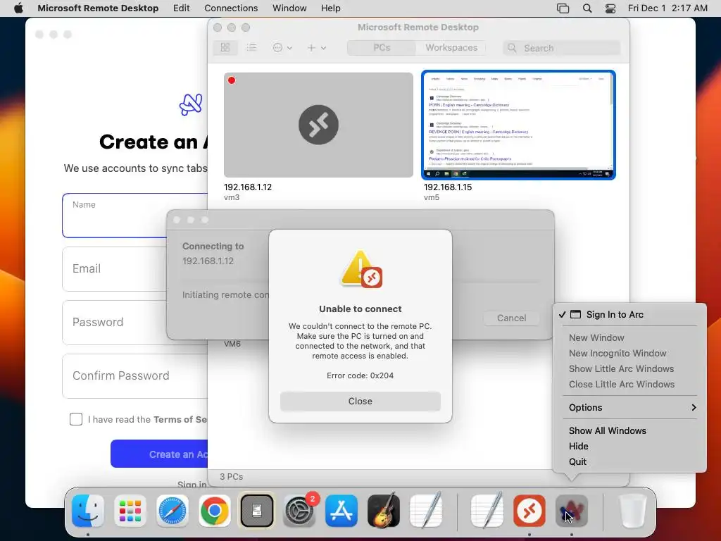Screen dimensions: 721x541
Task: Open TextEdit left of dock divider
Action: 426,510
